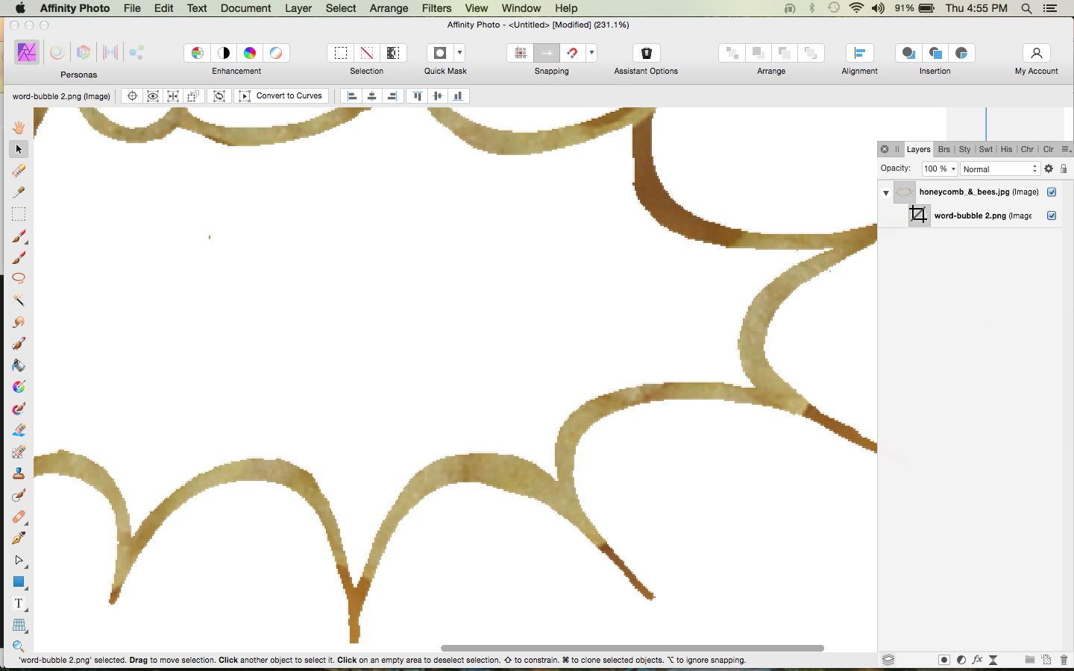Hide the honeycomb_&_bees.jpg layer

[1052, 192]
